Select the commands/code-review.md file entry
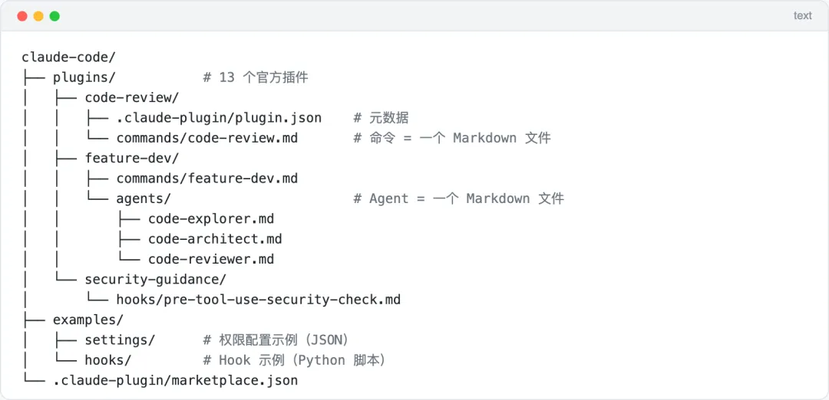Image resolution: width=829 pixels, height=400 pixels. tap(206, 138)
